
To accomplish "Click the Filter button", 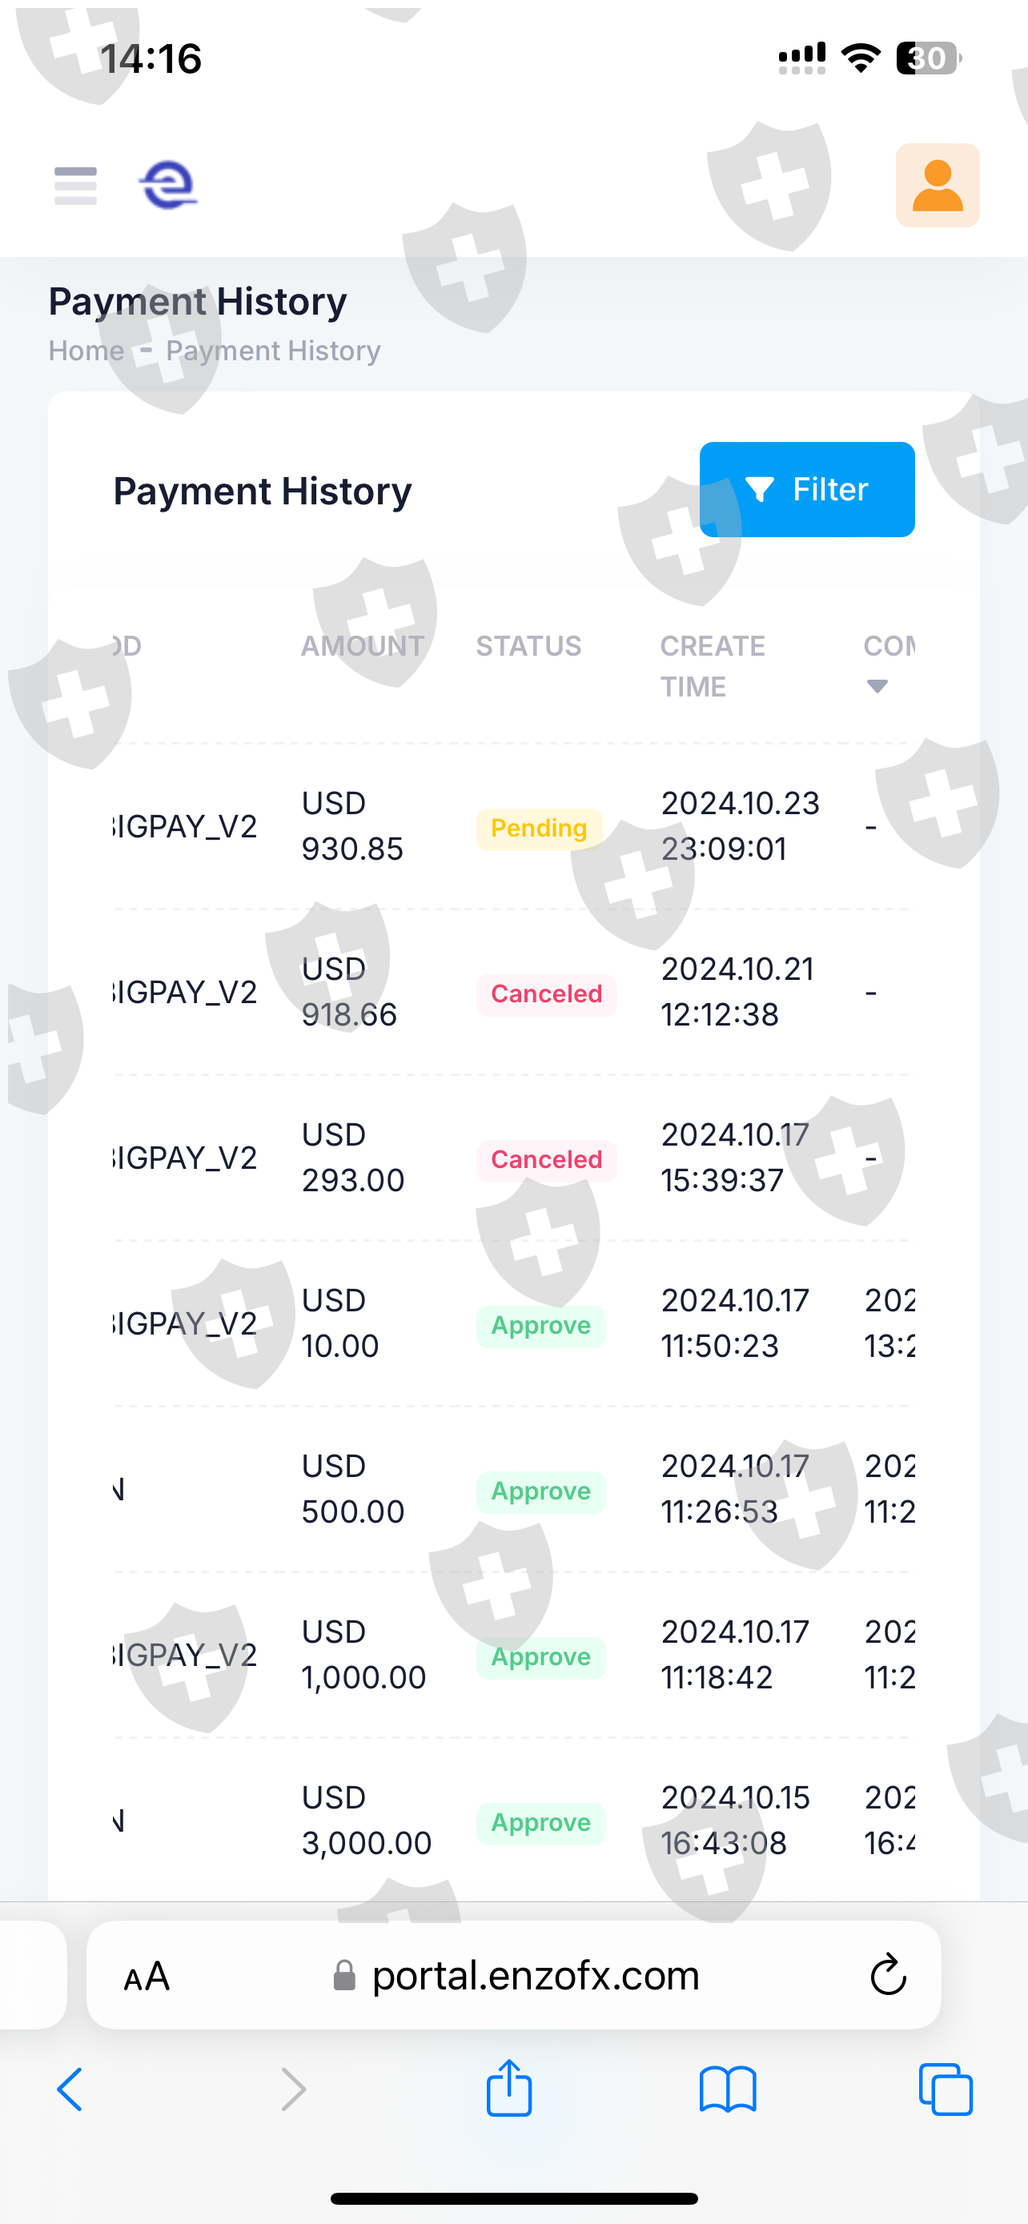I will click(x=806, y=489).
